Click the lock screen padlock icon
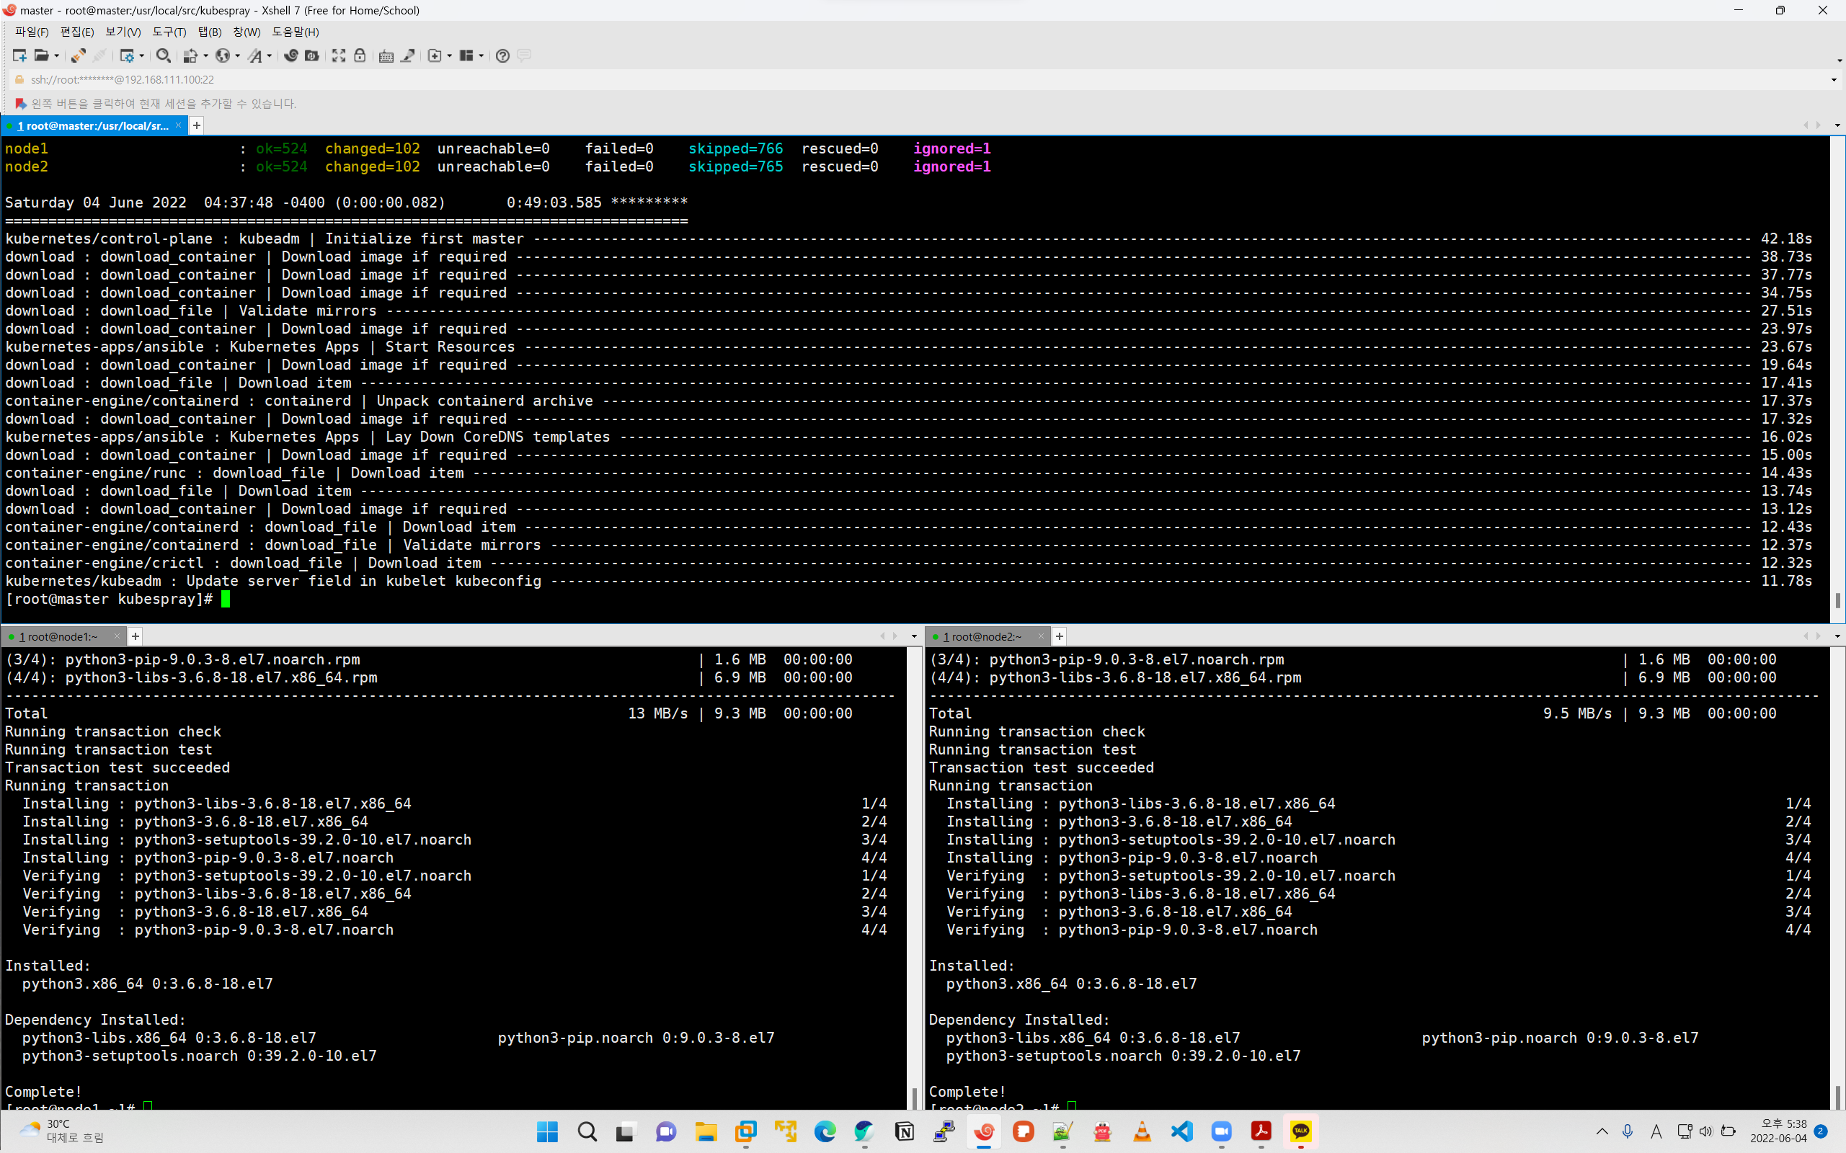The image size is (1846, 1153). [x=359, y=55]
